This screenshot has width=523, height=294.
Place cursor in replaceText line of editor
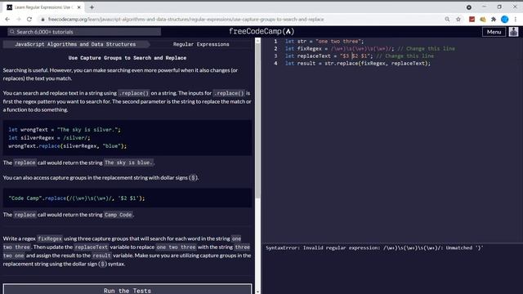[360, 56]
